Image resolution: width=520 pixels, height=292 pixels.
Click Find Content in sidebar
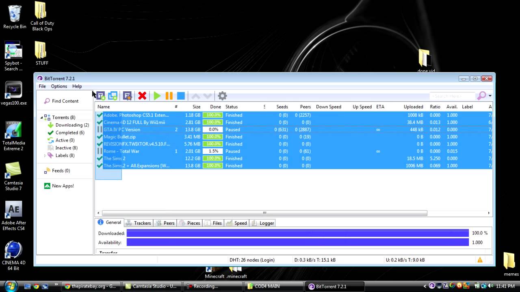61,101
